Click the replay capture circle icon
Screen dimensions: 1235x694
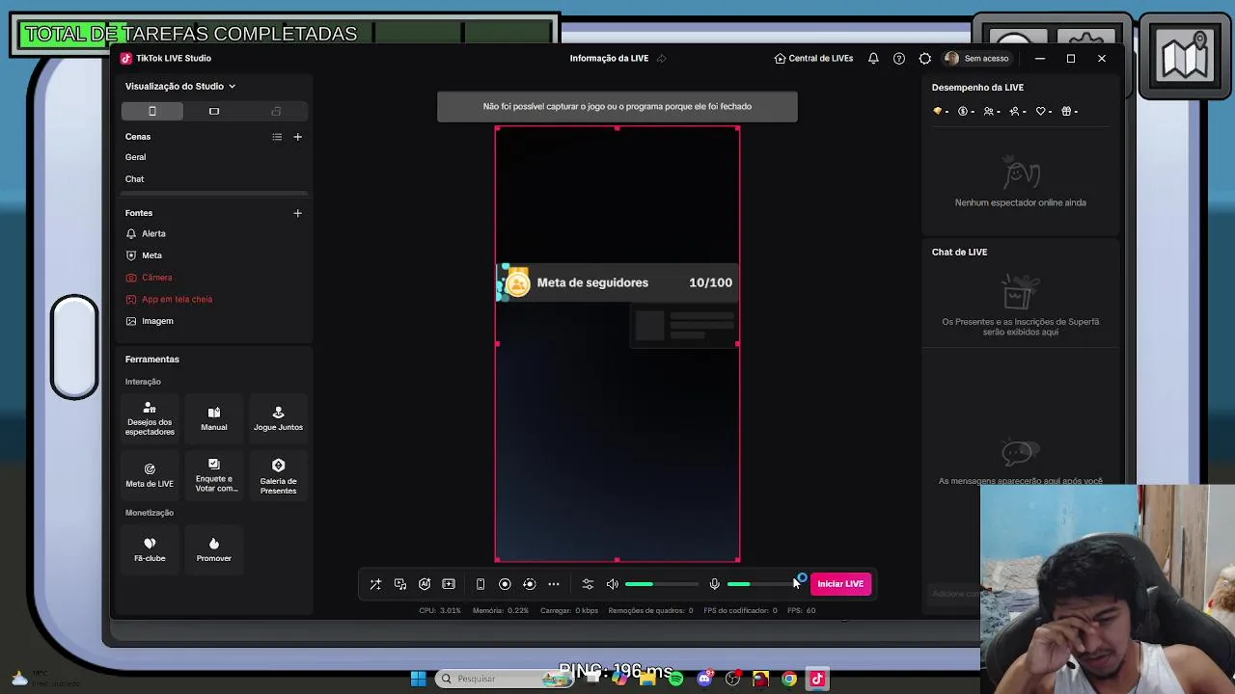click(x=529, y=584)
